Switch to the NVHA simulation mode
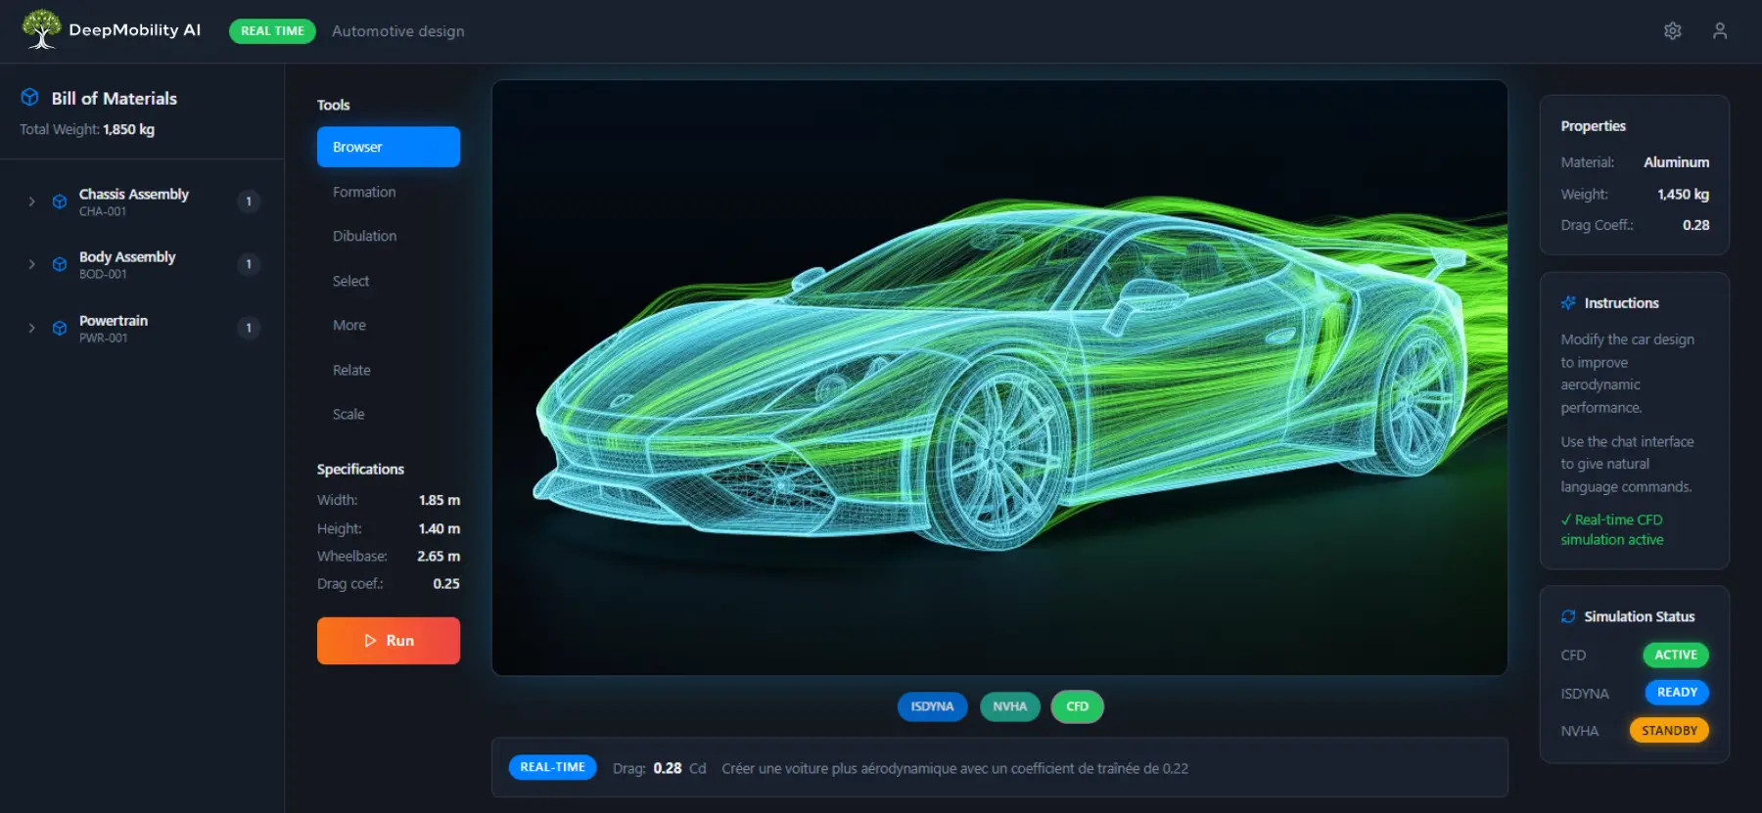The image size is (1762, 813). click(1009, 706)
